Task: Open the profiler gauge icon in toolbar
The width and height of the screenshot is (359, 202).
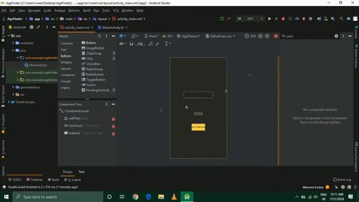Action: [297, 19]
